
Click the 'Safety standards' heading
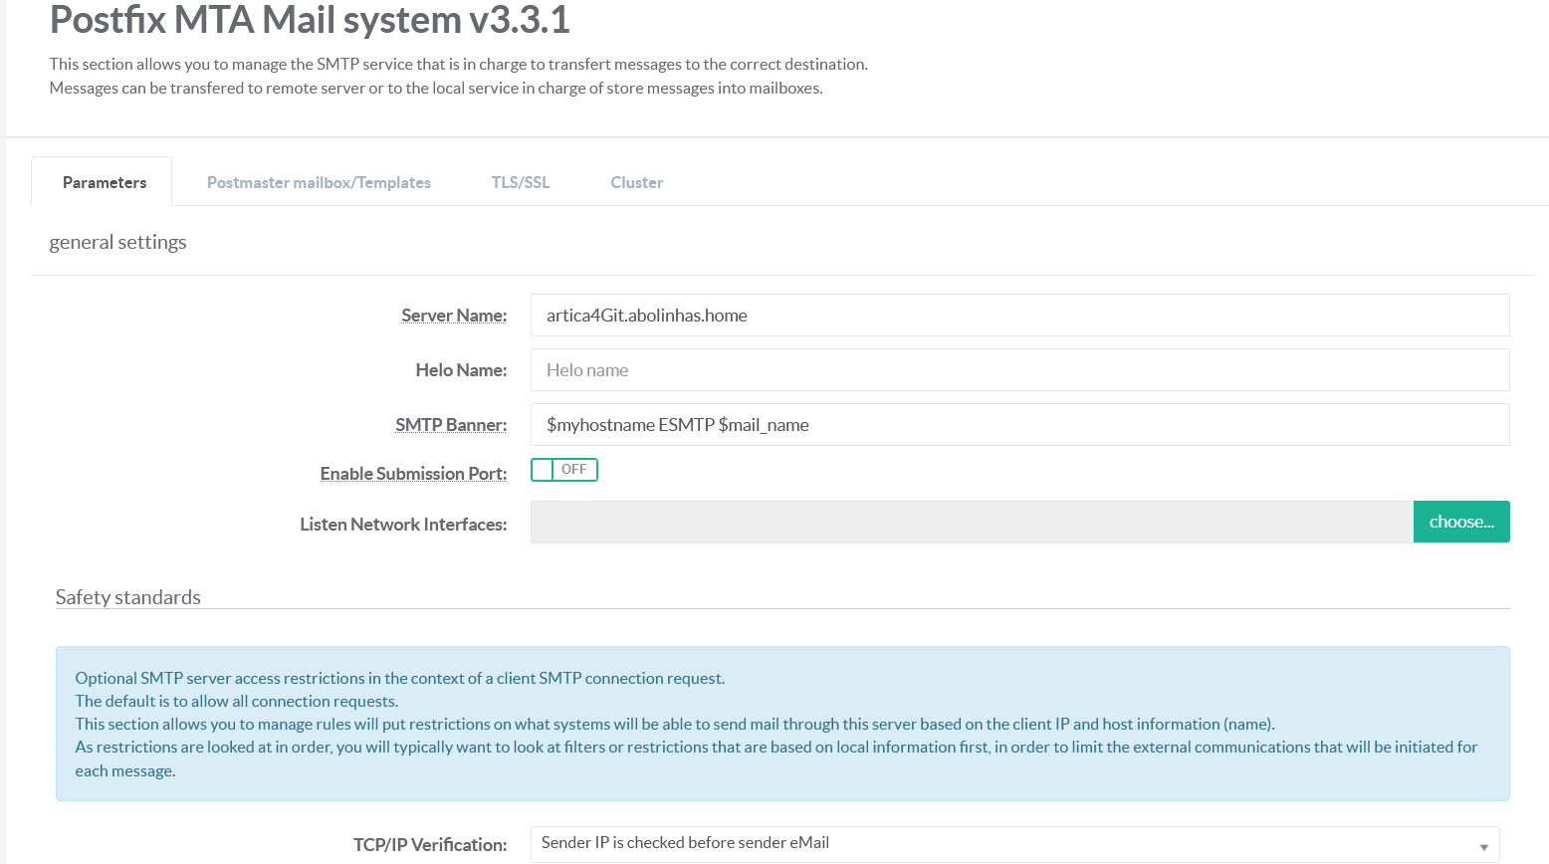pyautogui.click(x=128, y=597)
